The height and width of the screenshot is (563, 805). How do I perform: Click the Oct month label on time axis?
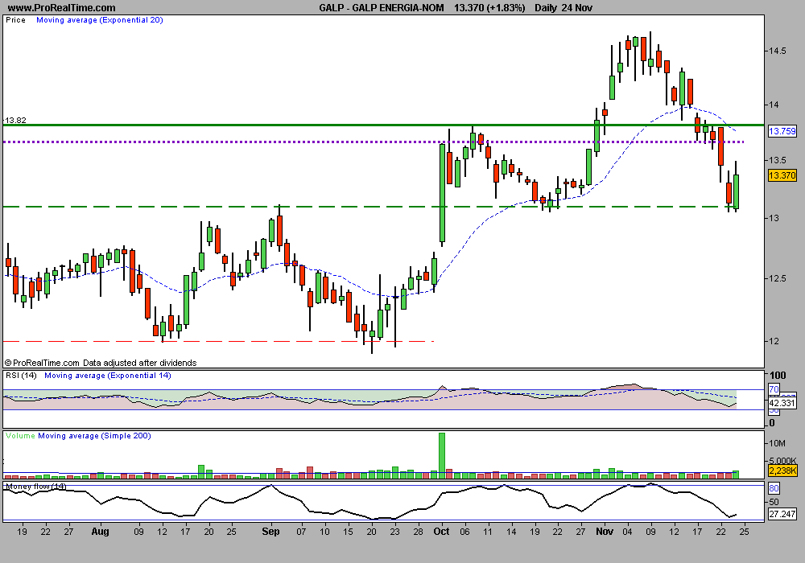[441, 531]
